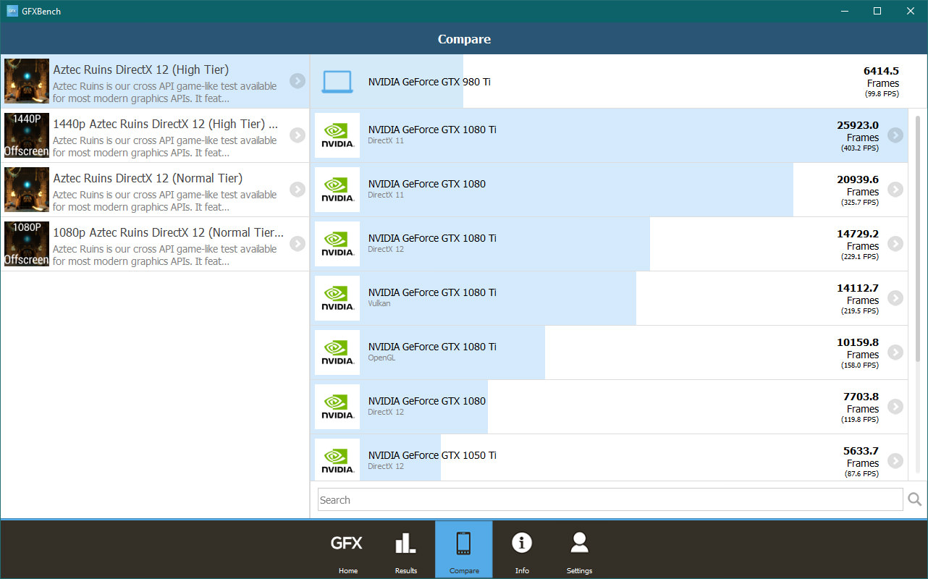Click the Compare header title

tap(464, 39)
